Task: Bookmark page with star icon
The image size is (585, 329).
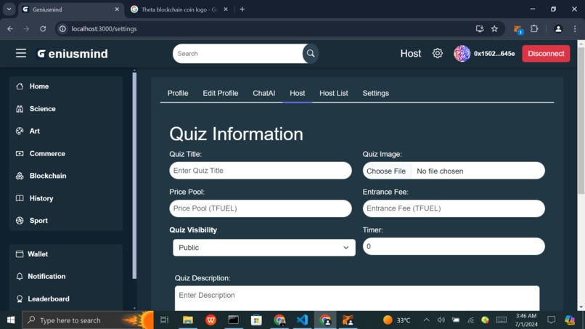Action: pos(494,29)
